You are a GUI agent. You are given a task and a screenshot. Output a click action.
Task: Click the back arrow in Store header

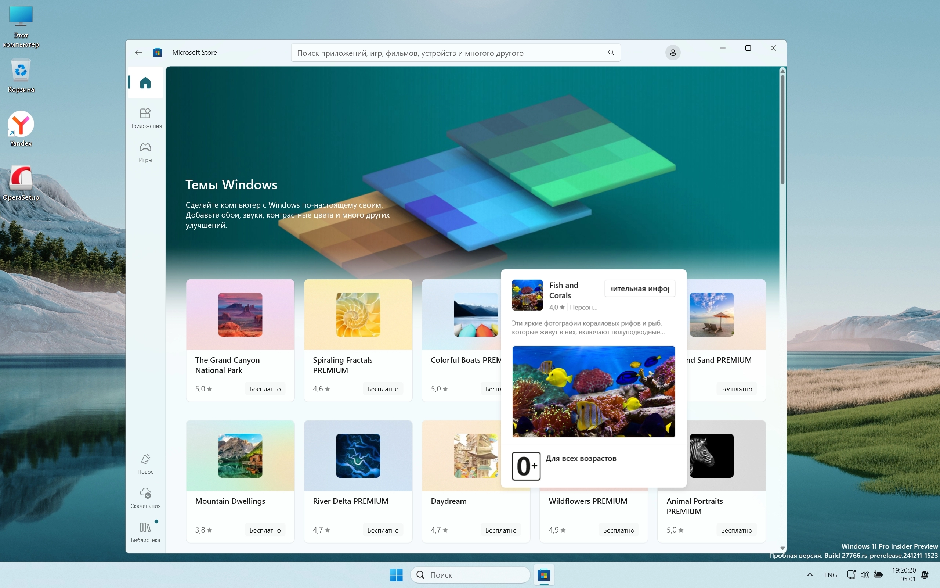click(x=139, y=53)
